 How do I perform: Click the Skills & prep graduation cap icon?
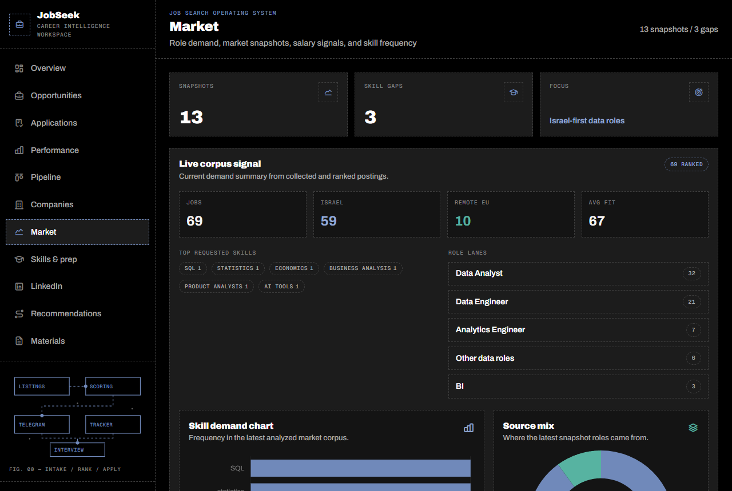coord(19,259)
